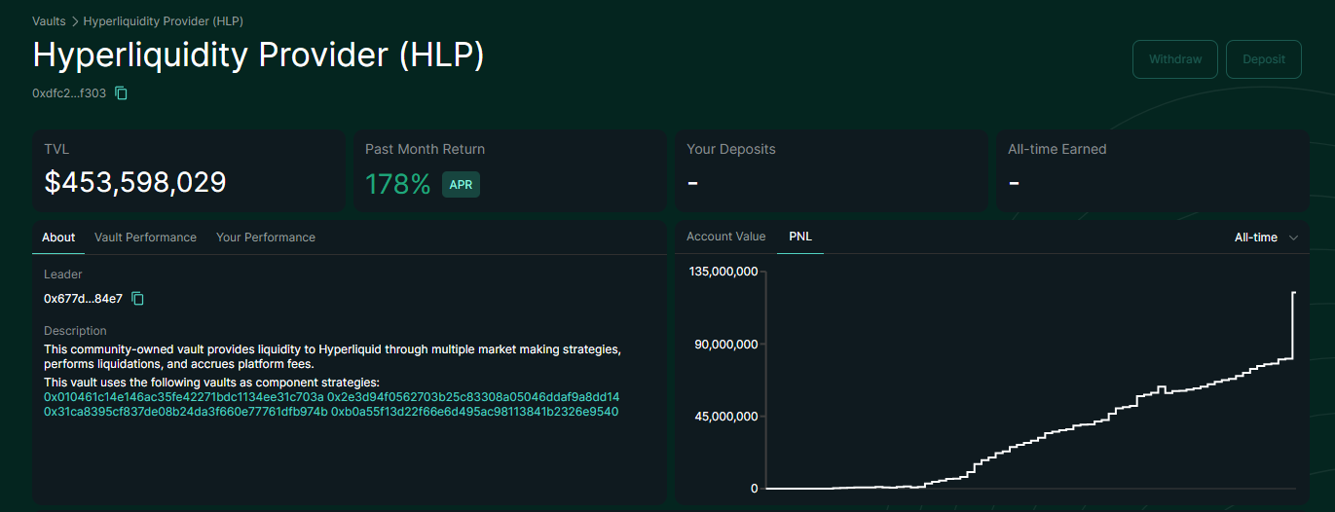Viewport: 1335px width, 512px height.
Task: Open the All-time range dropdown
Action: (x=1265, y=238)
